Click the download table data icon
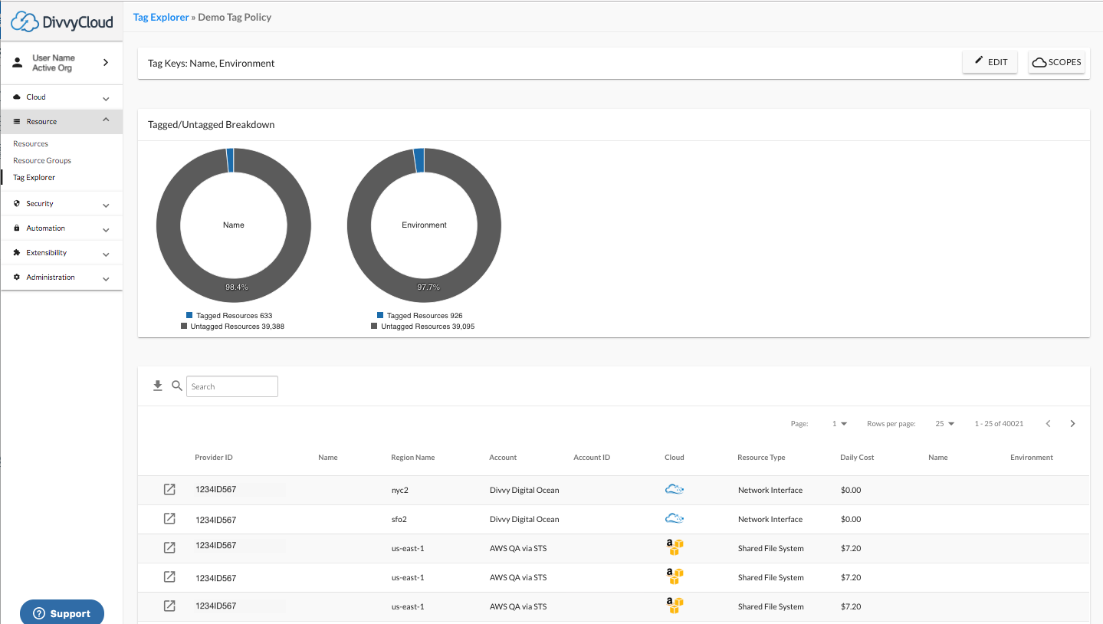 158,386
